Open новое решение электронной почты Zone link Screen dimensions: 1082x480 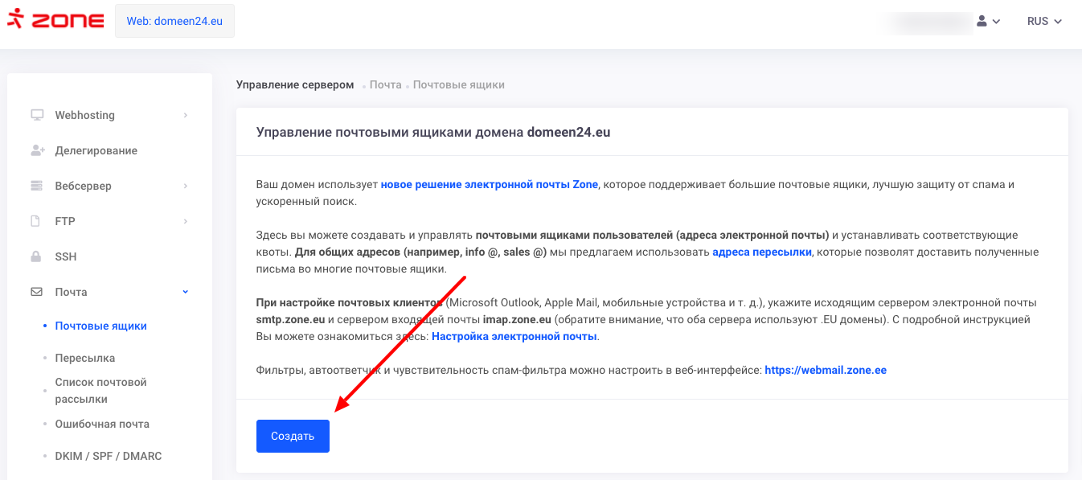point(490,184)
